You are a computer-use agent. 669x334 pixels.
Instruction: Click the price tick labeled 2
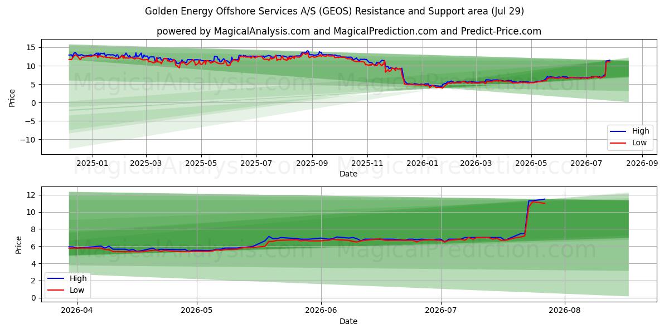point(35,281)
